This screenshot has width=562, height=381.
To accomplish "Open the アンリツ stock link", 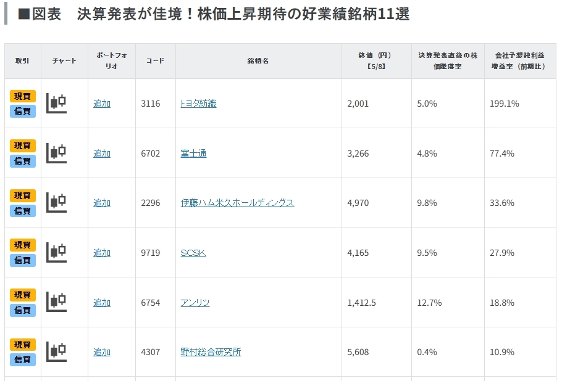I will pyautogui.click(x=195, y=303).
